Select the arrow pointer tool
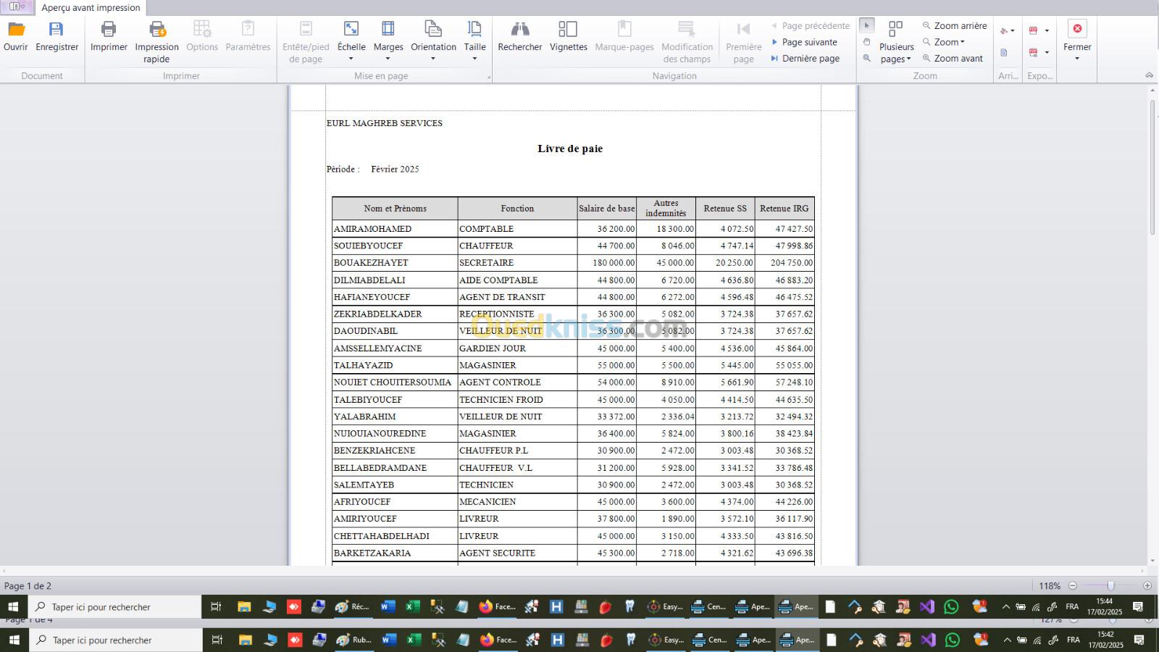This screenshot has width=1159, height=652. click(x=866, y=25)
